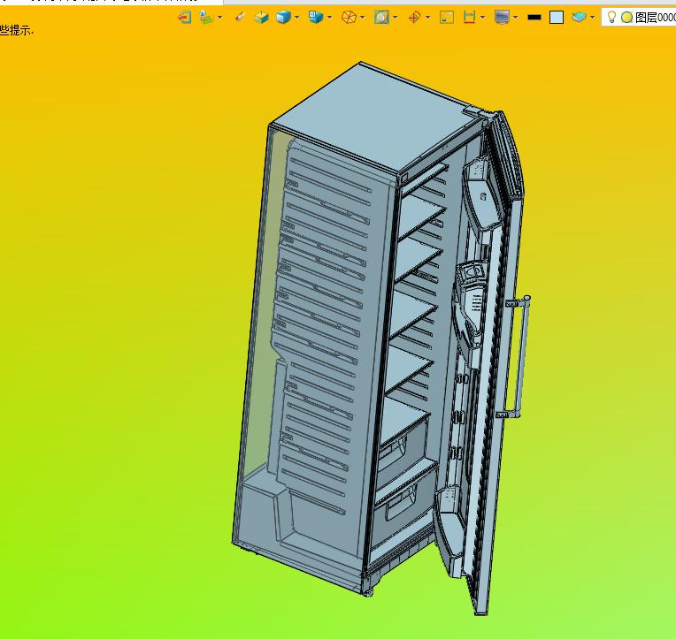
Task: Click the blue cube shading icon
Action: [283, 17]
